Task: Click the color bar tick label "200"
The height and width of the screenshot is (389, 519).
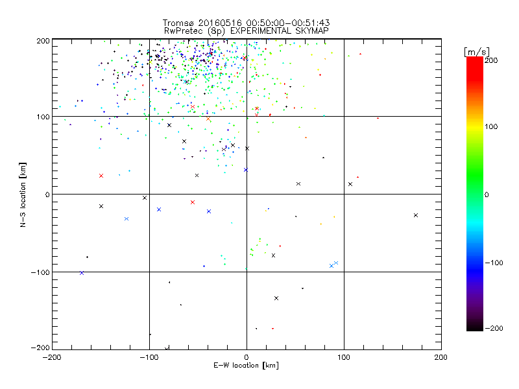Action: [491, 60]
